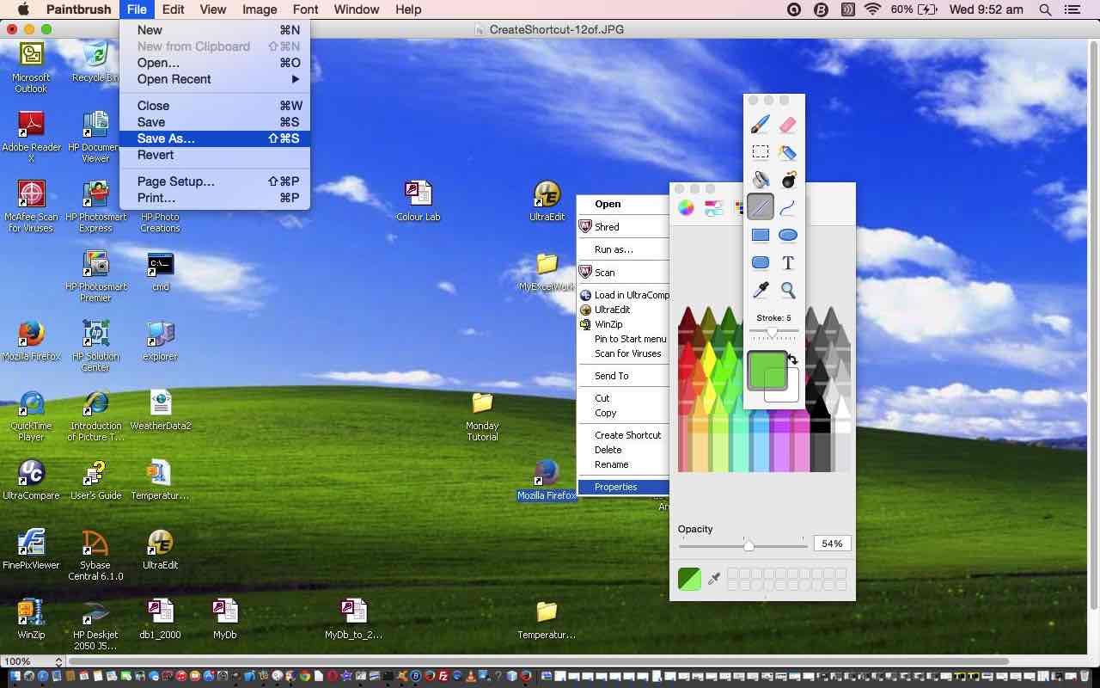Click the vertical scrollbar on right edge
The height and width of the screenshot is (688, 1100).
1094,325
